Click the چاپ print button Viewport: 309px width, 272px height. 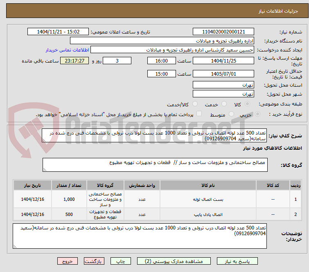[x=121, y=261]
